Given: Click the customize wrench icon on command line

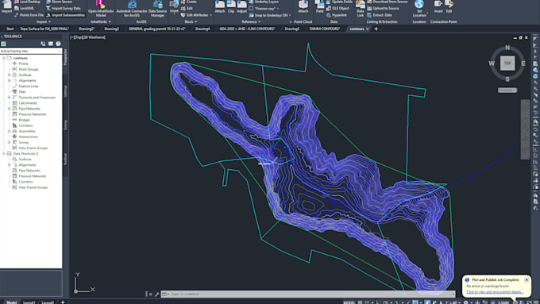Looking at the screenshot, I should (x=157, y=294).
